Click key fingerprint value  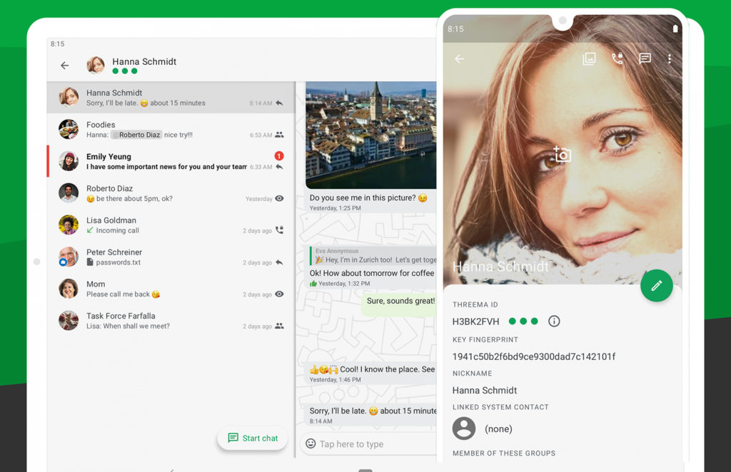tap(534, 356)
